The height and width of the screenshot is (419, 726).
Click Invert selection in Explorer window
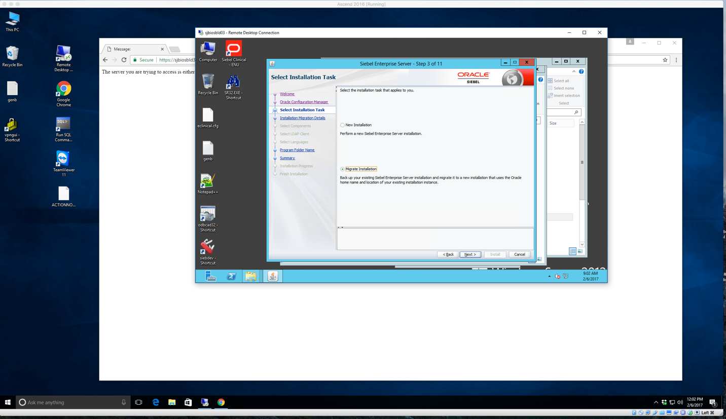click(x=563, y=96)
